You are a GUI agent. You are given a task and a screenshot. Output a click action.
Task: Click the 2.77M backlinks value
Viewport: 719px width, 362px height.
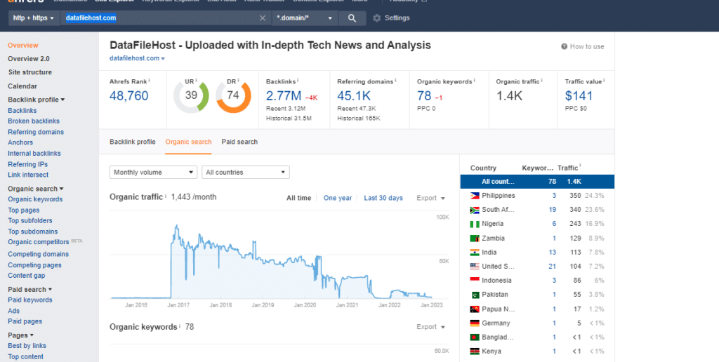(284, 96)
